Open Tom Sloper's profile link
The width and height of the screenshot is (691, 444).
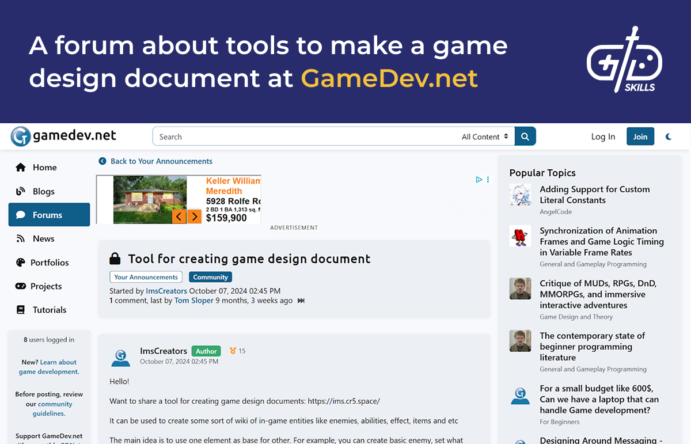193,301
